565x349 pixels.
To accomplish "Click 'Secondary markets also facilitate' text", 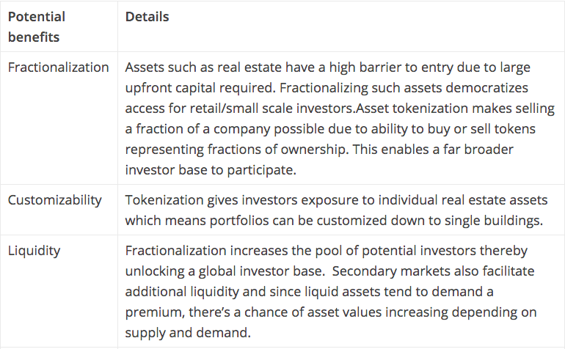I will click(x=433, y=271).
